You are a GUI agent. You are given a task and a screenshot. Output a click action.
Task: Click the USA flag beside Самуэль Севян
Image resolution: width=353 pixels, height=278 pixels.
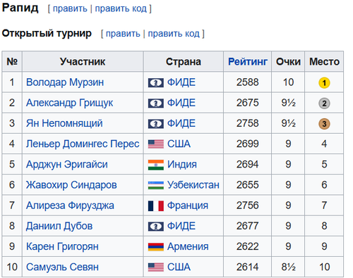[156, 267]
